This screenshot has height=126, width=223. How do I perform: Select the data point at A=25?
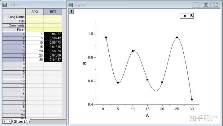(177, 37)
